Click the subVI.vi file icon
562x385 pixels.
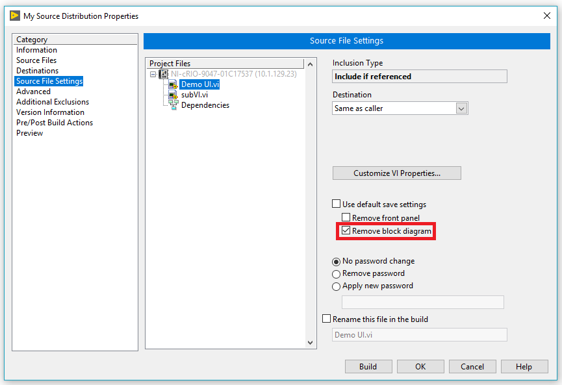[x=173, y=95]
